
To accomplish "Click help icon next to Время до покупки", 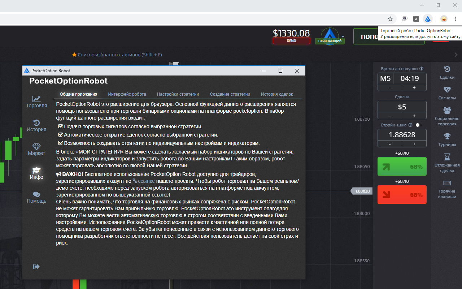I will click(x=422, y=69).
